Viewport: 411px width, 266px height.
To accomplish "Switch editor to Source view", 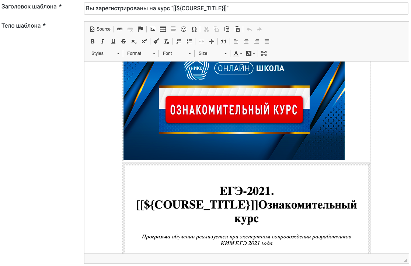I will point(100,29).
